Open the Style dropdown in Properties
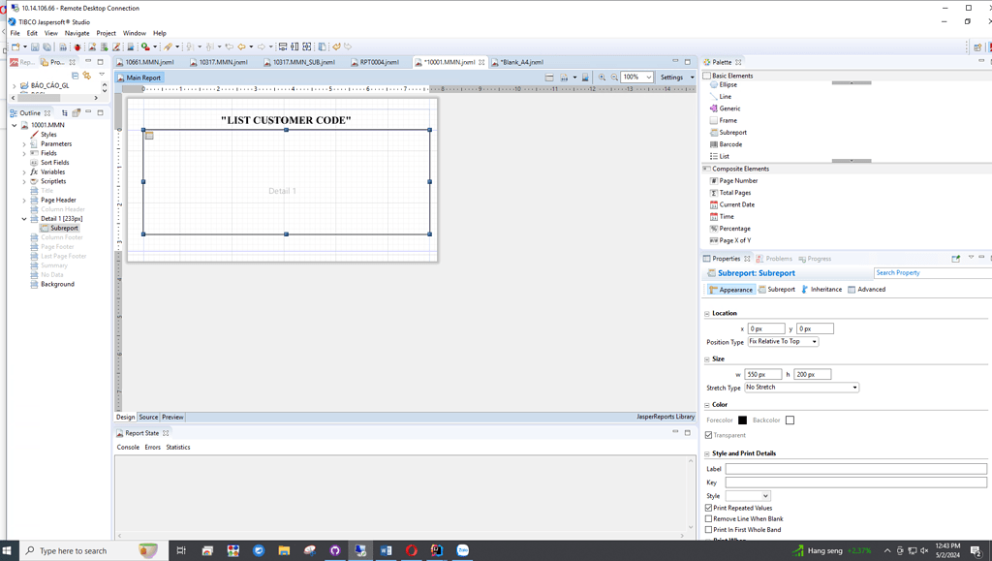 pos(748,496)
